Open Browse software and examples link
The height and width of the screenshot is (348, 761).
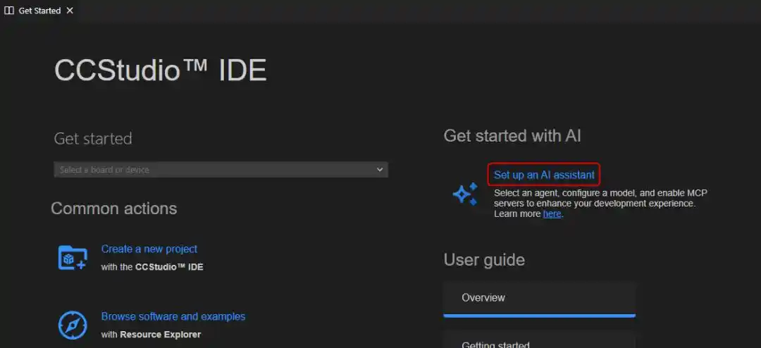pos(173,316)
